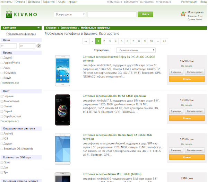Open the Оплата menu link
This screenshot has height=182, width=208.
[x=20, y=2]
